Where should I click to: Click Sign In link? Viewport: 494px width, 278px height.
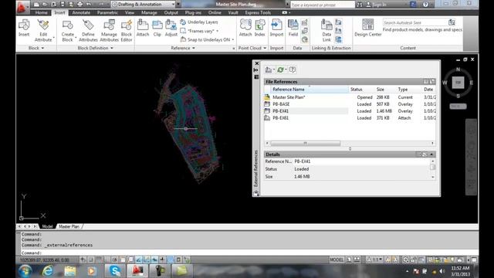(376, 5)
